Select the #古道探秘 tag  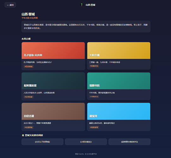click(28, 127)
